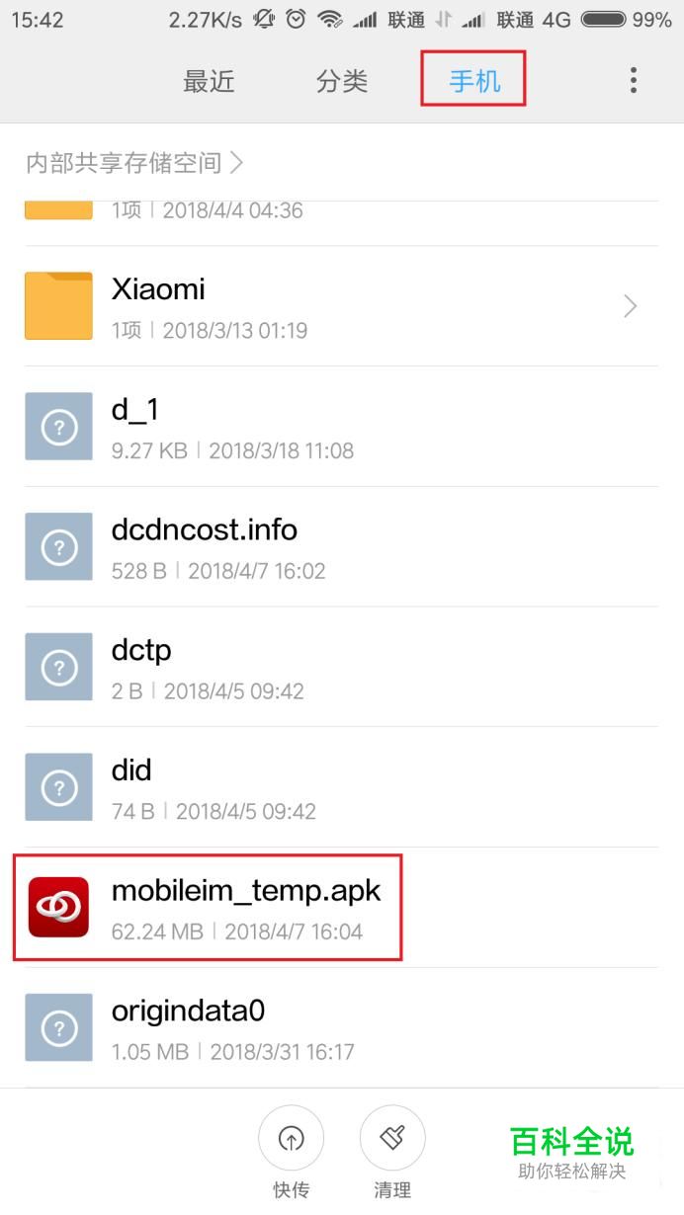Screen dimensions: 684x1215
Task: Tap the 快传 quick transfer icon
Action: 291,1139
